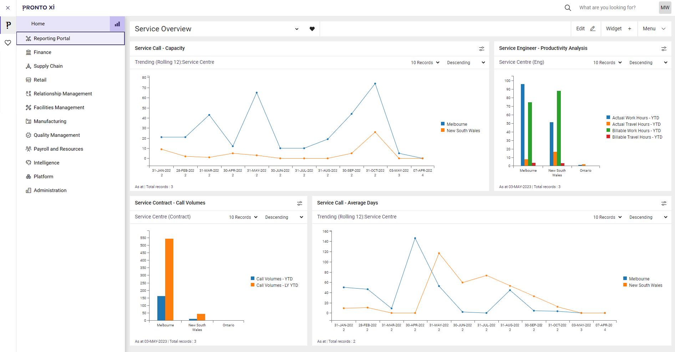Open Finance menu item
Screen dimensions: 675x352
coord(71,52)
